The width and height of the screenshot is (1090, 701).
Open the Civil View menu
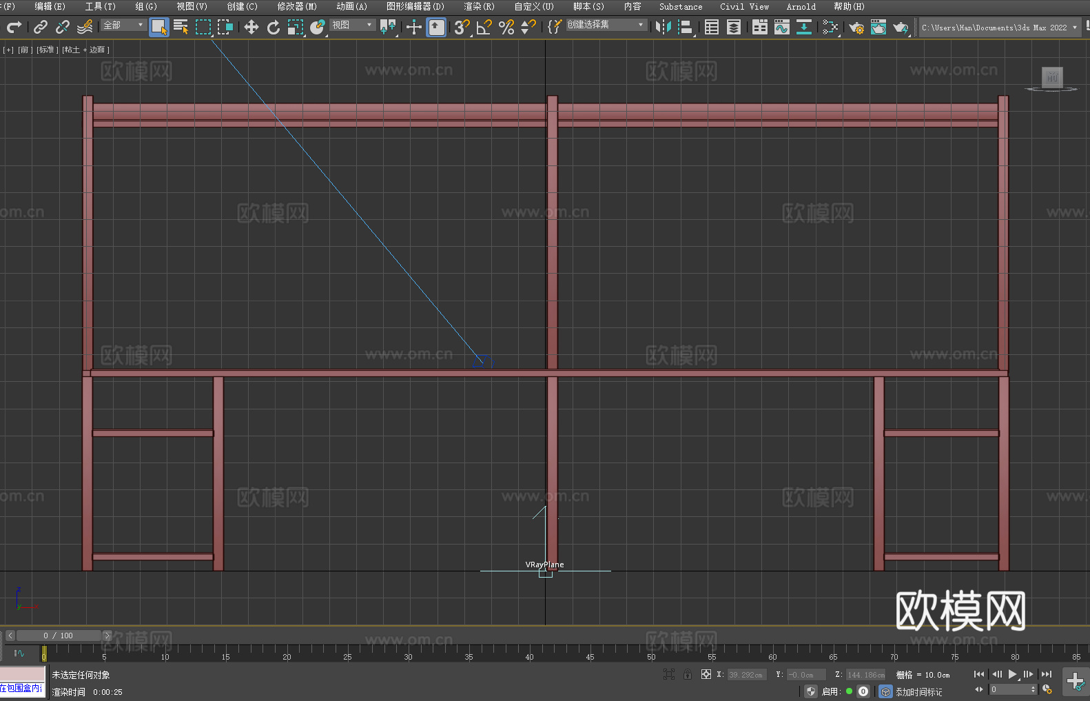(x=744, y=6)
